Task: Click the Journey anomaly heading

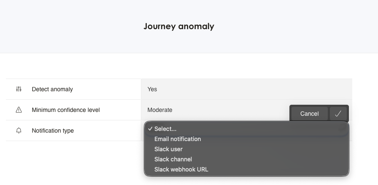Action: coord(179,26)
